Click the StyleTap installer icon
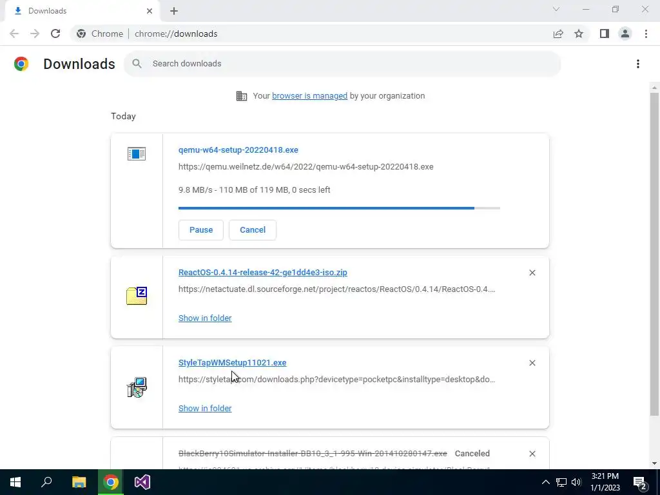 (137, 387)
